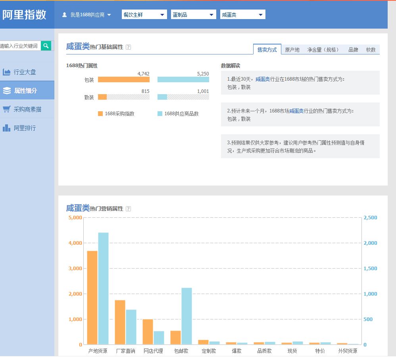Click the search magnifier icon

click(x=46, y=46)
